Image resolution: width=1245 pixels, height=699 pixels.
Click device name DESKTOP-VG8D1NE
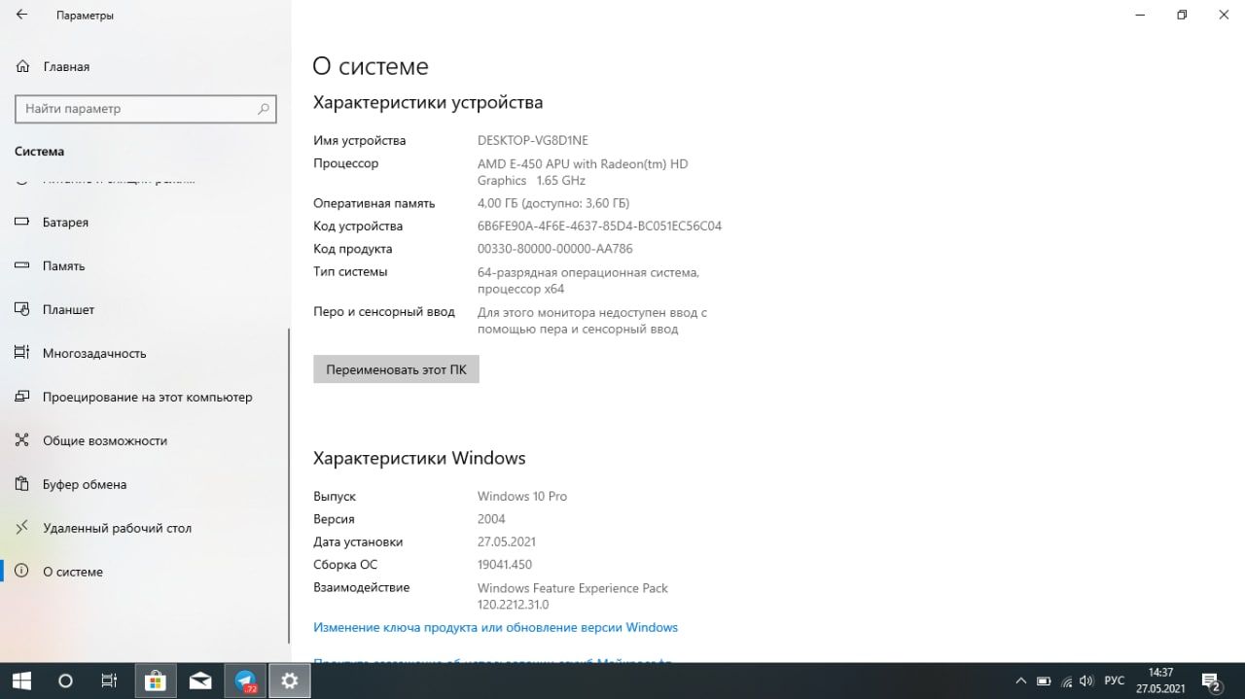(533, 140)
